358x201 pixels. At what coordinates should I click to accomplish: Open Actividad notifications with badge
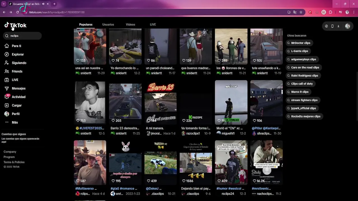pyautogui.click(x=15, y=97)
